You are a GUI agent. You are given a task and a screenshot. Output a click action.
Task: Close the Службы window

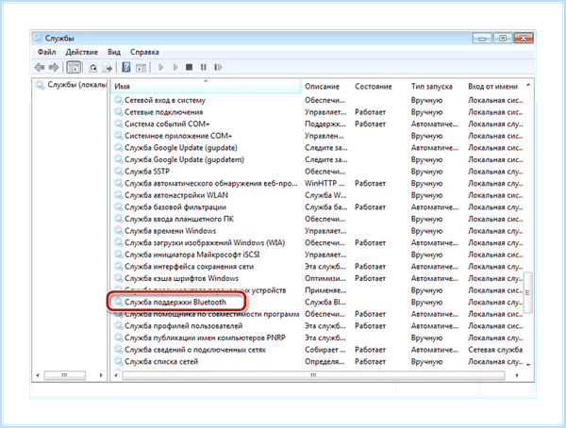click(523, 39)
